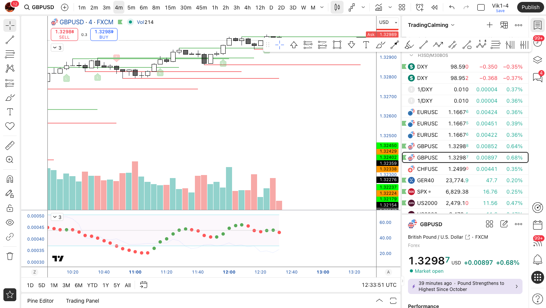Open Gann and Fibonacci tools in left toolbar
Screen dimensions: 546x308
tap(10, 54)
